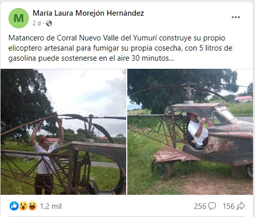Click the globe public privacy icon
The width and height of the screenshot is (255, 217).
(49, 23)
